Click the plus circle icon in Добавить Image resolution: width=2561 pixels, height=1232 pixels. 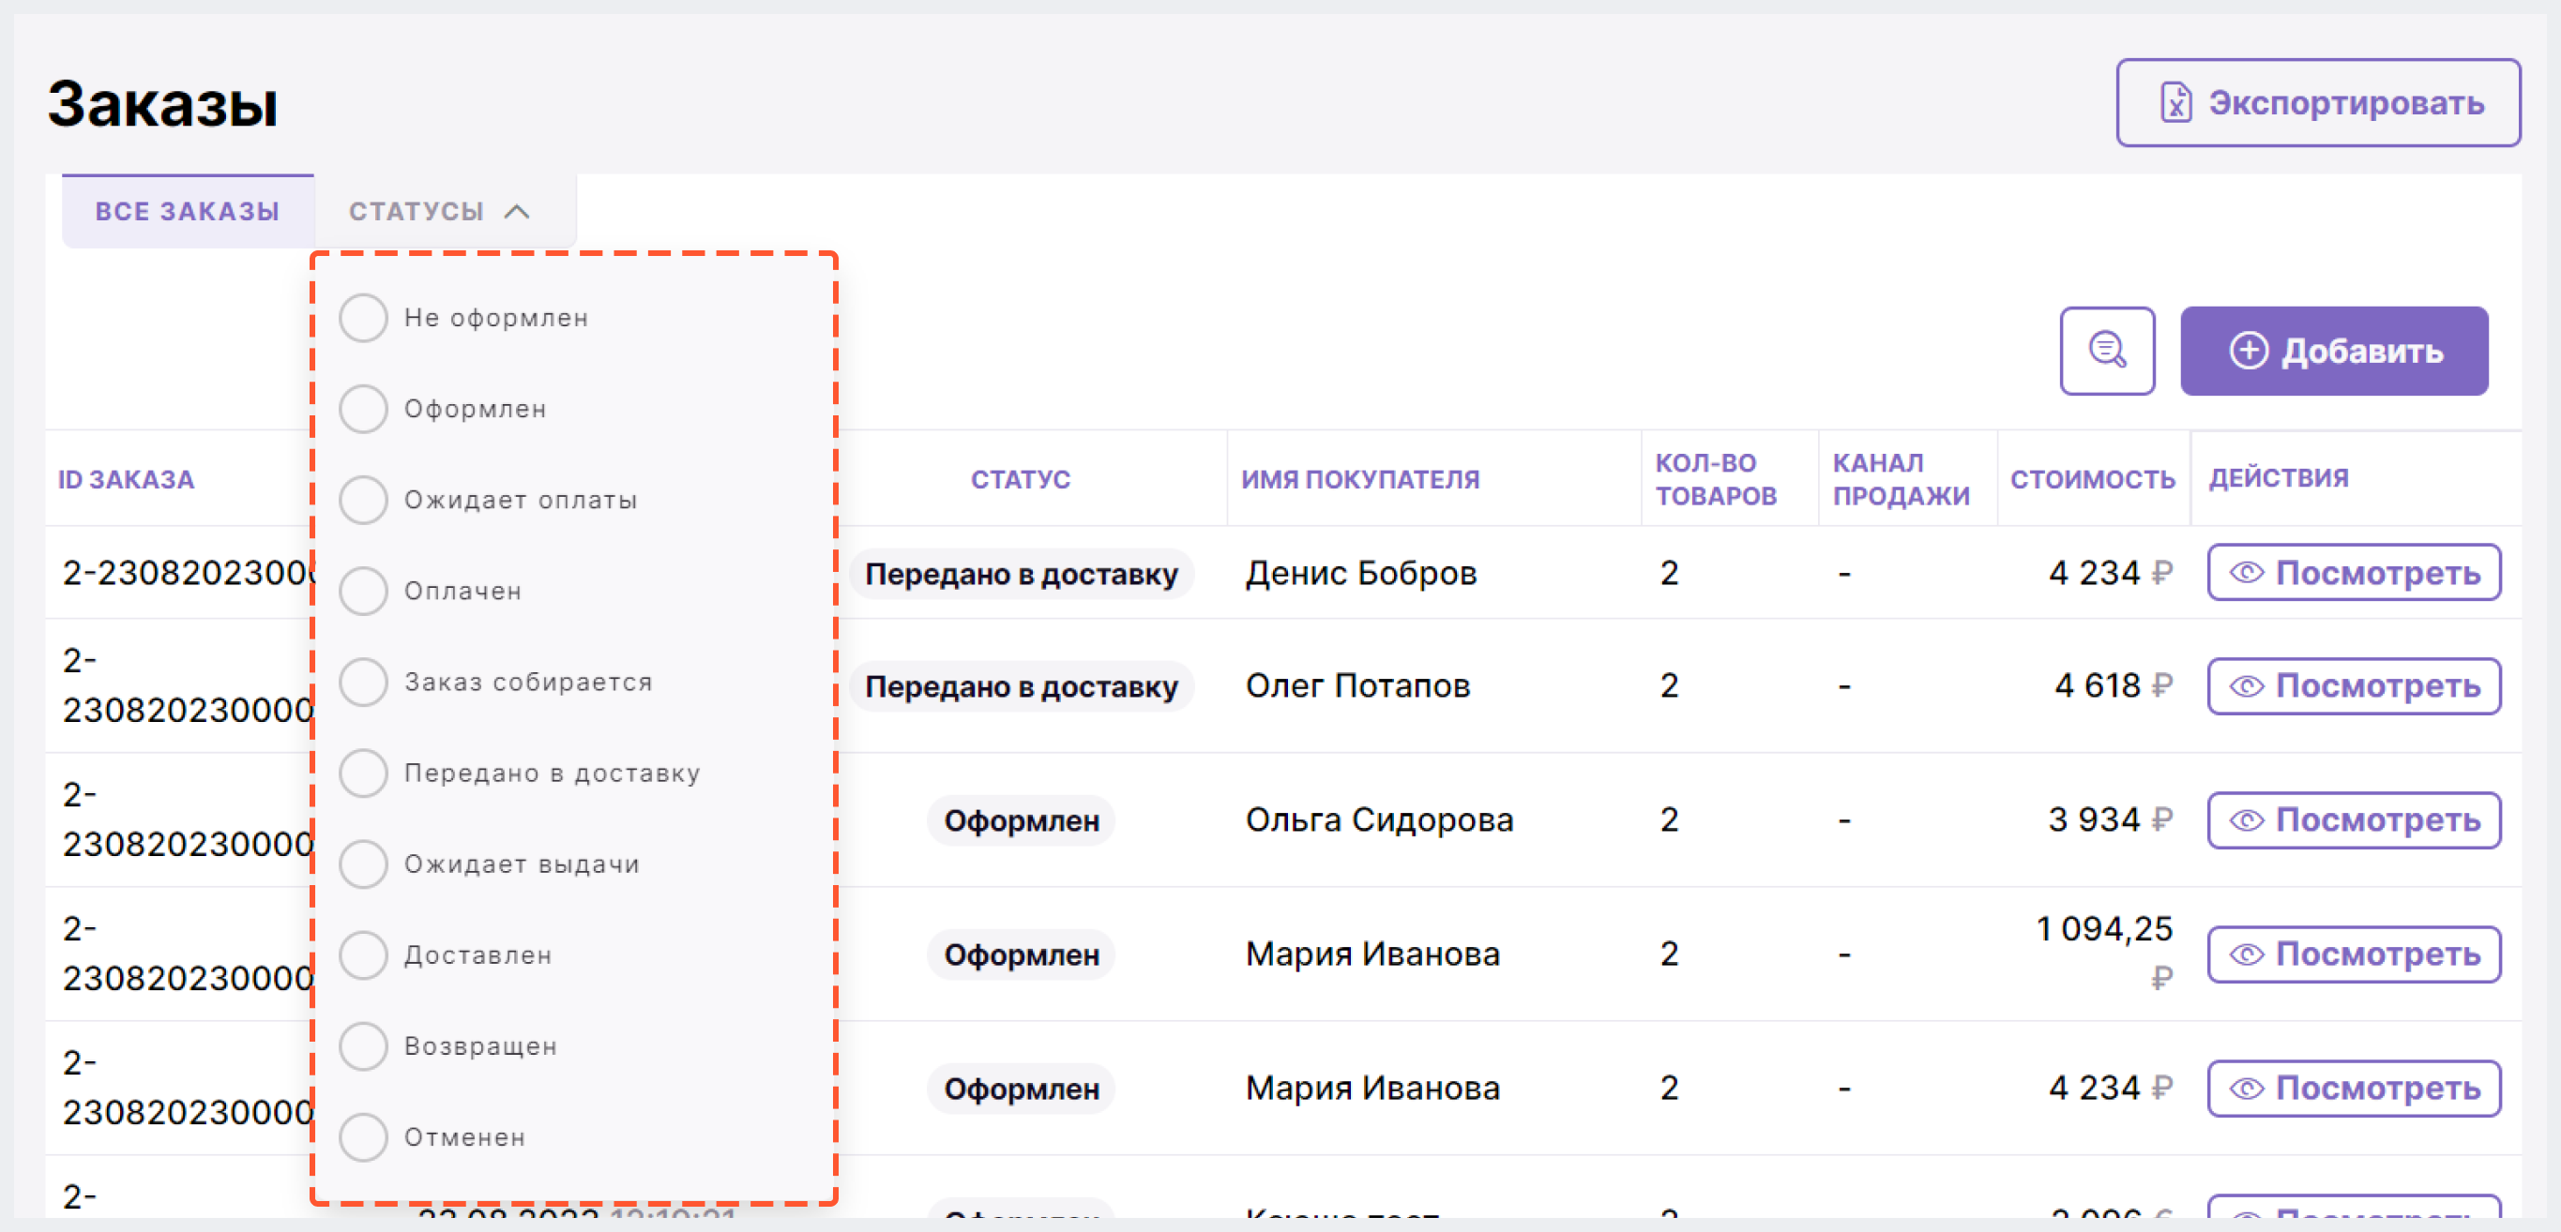pyautogui.click(x=2248, y=351)
